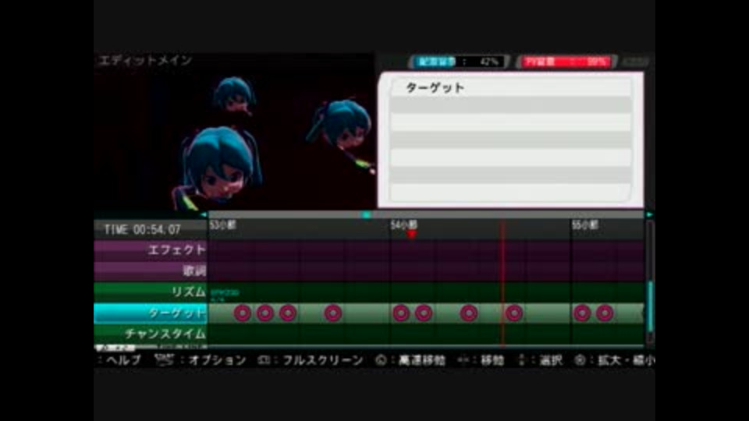Click the 55小節 measure label
749x421 pixels.
click(585, 225)
